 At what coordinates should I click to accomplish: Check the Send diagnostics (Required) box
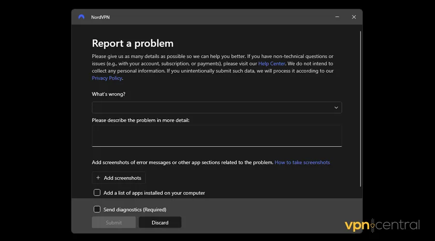pos(97,210)
